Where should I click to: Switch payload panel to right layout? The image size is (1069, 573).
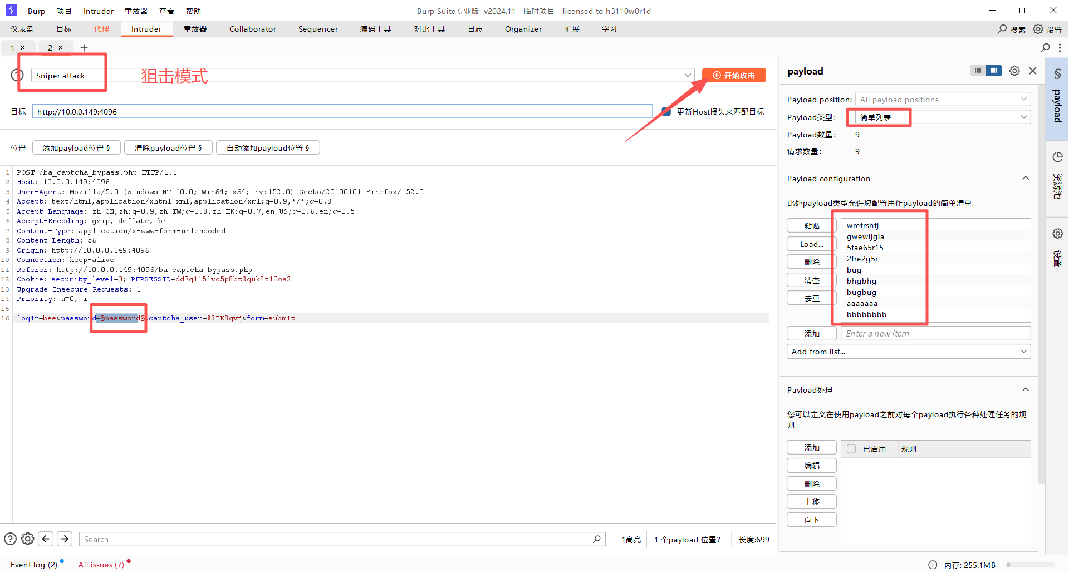(994, 71)
